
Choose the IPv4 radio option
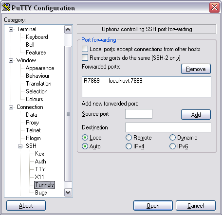coord(129,146)
